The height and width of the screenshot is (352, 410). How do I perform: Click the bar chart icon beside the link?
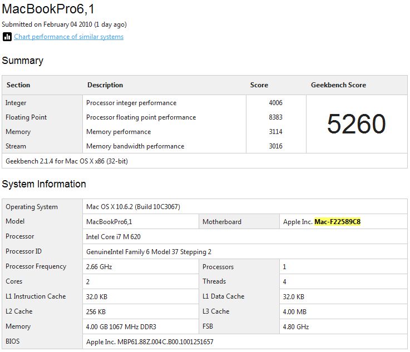click(x=7, y=37)
